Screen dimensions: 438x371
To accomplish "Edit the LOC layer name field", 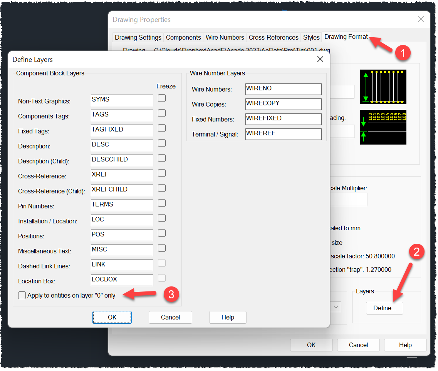I will pyautogui.click(x=122, y=220).
